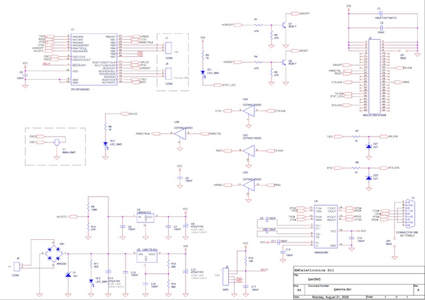Click resistor R1 on the mON/OFF line
Viewport: 425px width, 300px height.
point(258,25)
